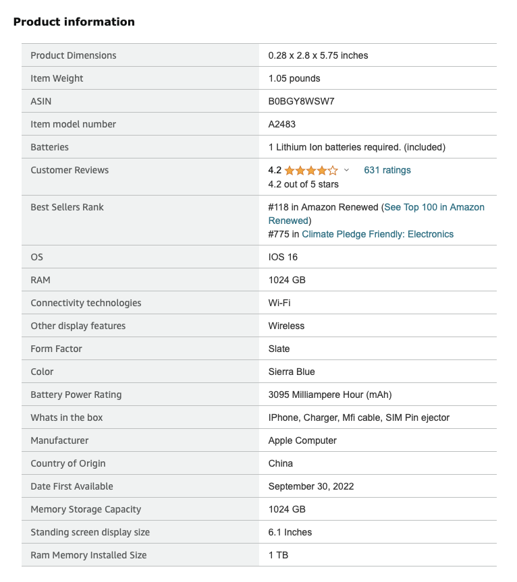
Task: Click the 1 TB Ram Memory value
Action: (279, 556)
